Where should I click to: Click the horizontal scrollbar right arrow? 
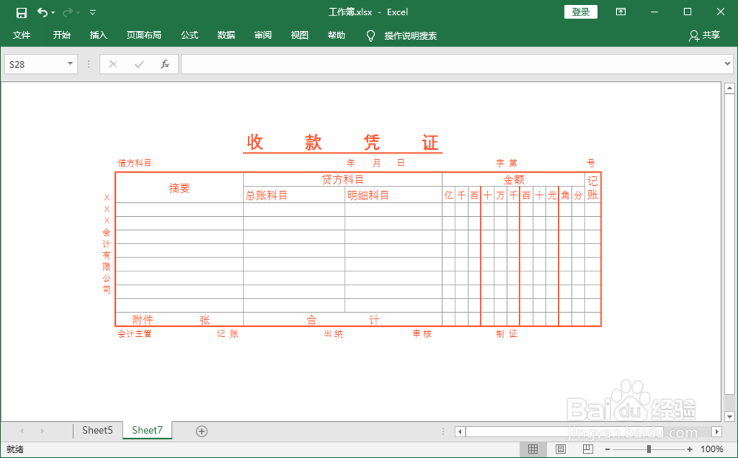tap(717, 431)
